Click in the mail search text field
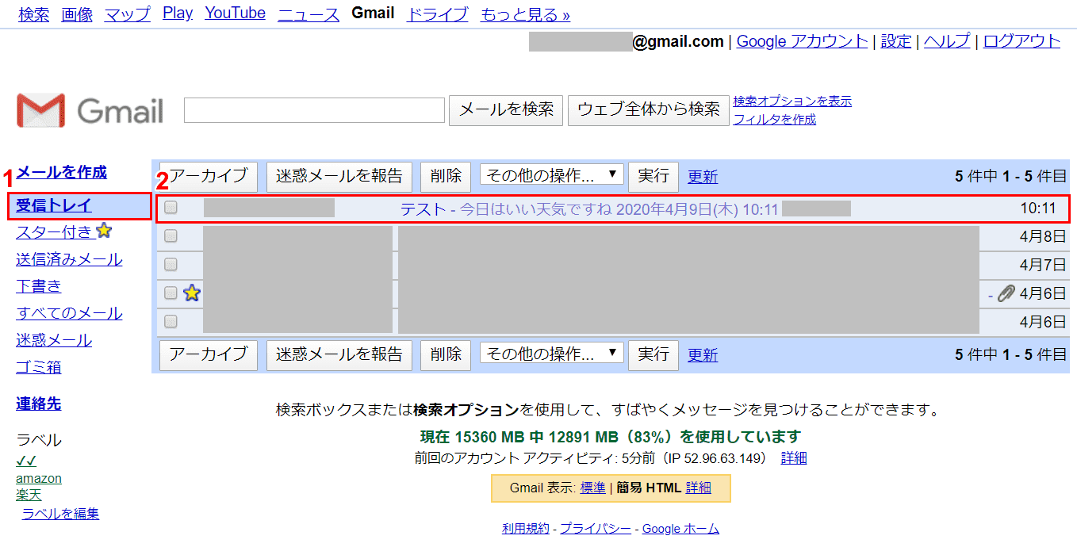This screenshot has width=1077, height=551. coord(314,110)
